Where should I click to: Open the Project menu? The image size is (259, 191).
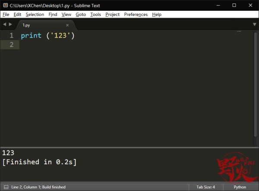pos(113,15)
